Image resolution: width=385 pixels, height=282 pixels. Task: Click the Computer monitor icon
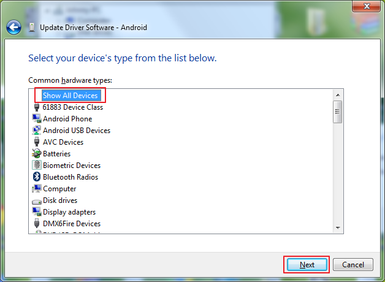pyautogui.click(x=37, y=189)
